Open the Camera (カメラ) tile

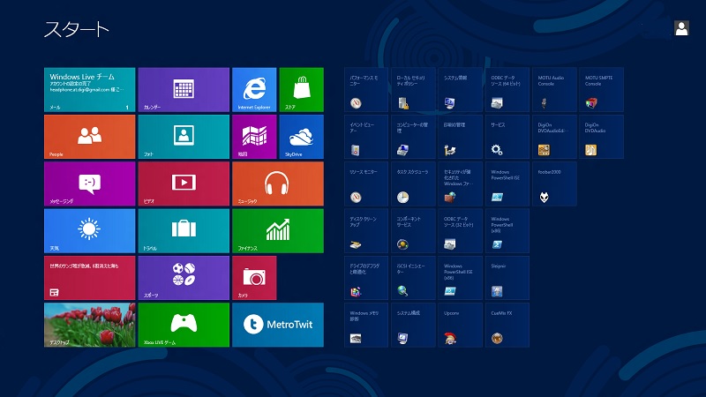pyautogui.click(x=254, y=278)
